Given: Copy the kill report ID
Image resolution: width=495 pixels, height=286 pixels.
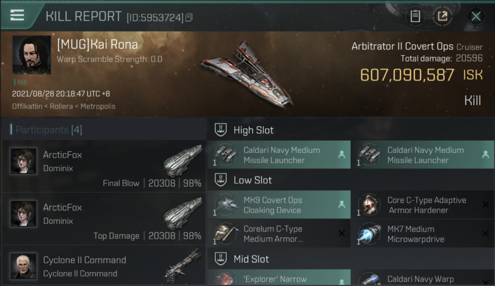Looking at the screenshot, I should point(189,17).
